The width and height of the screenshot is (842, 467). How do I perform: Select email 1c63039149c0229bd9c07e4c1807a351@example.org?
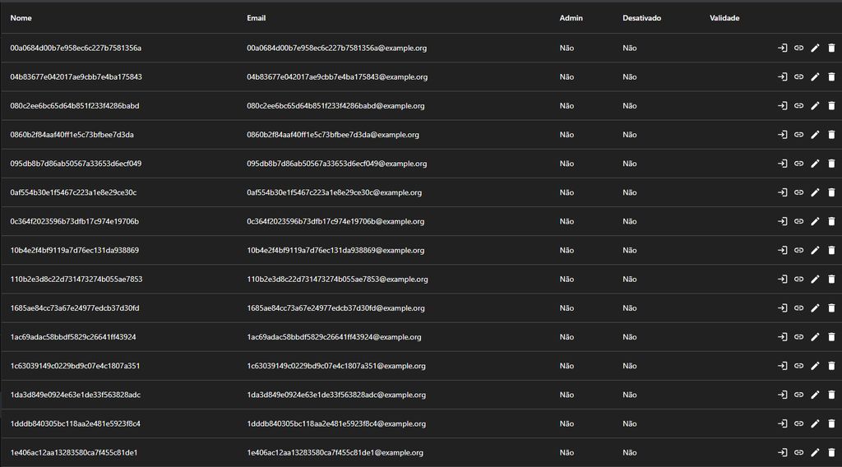(336, 366)
